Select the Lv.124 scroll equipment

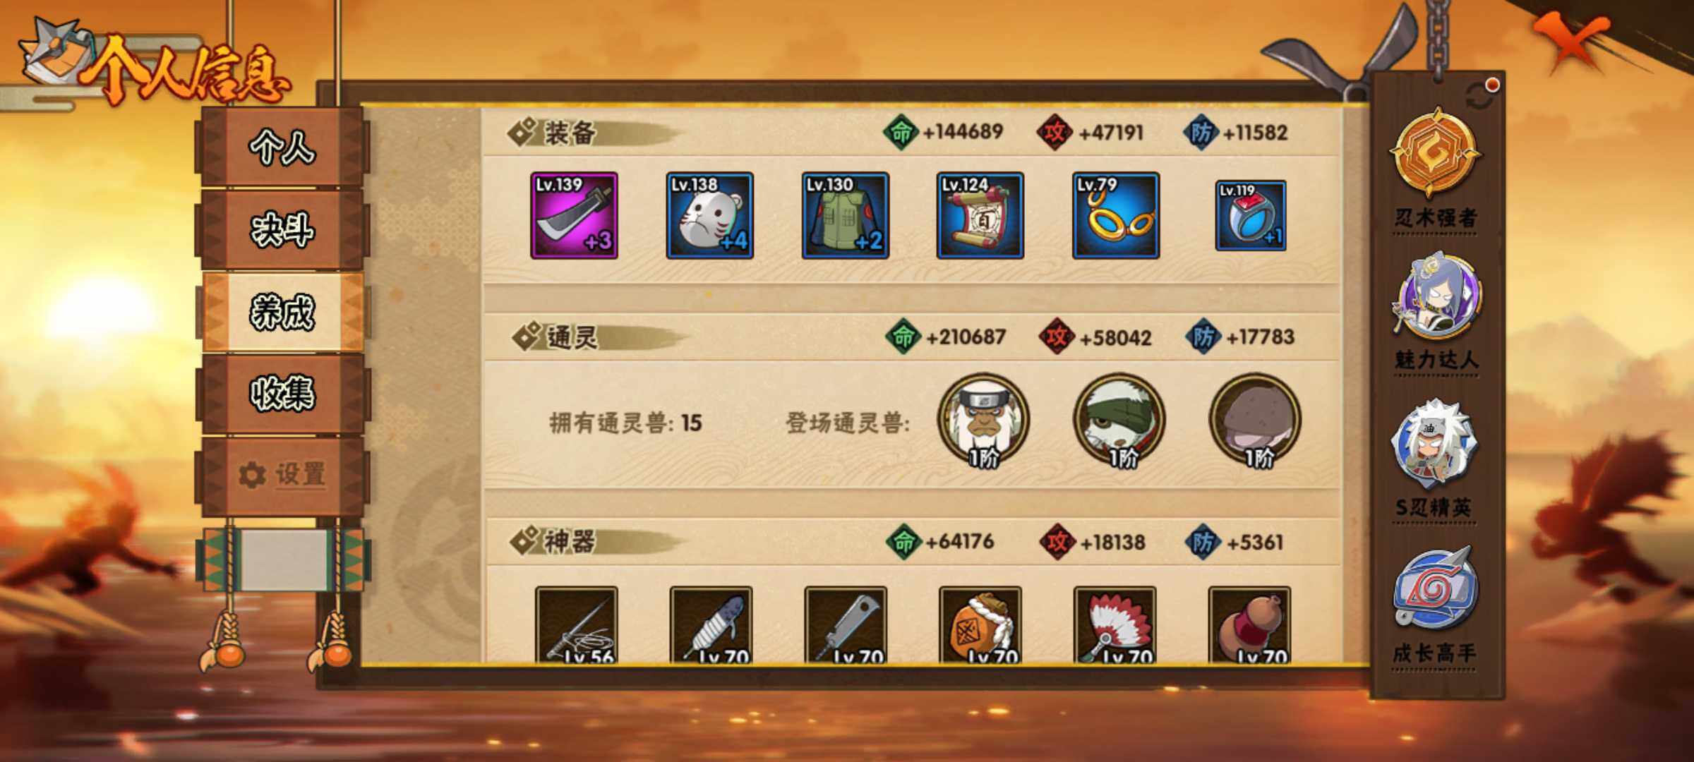tap(980, 215)
